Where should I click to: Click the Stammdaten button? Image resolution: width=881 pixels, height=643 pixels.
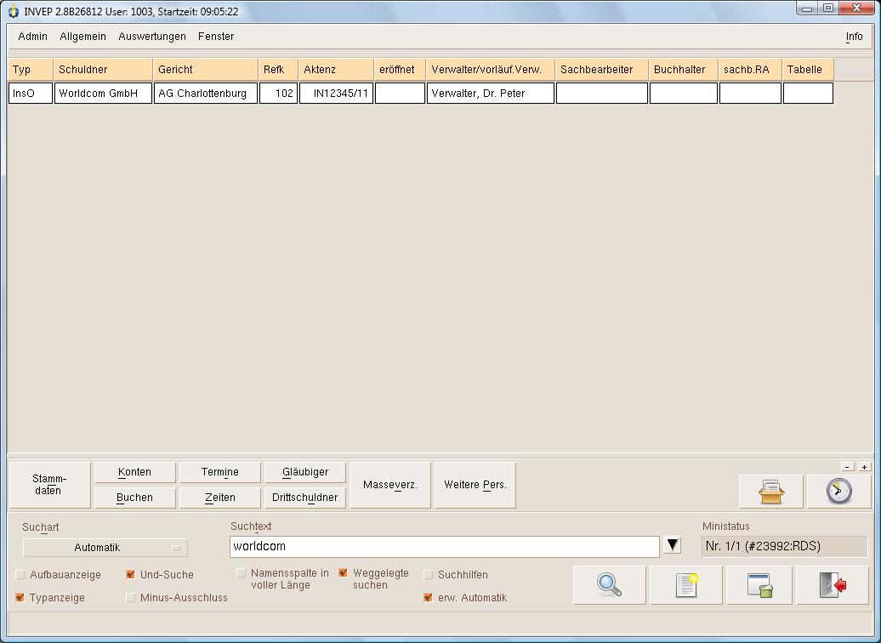(49, 485)
